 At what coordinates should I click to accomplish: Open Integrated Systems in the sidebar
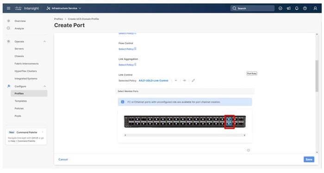tap(26, 79)
